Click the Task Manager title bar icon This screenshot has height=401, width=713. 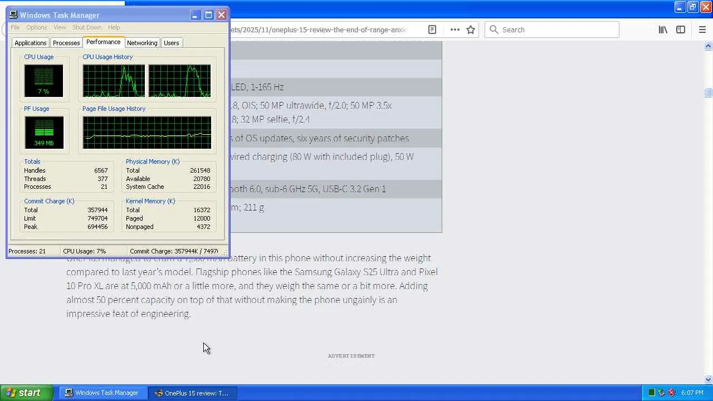tap(13, 15)
